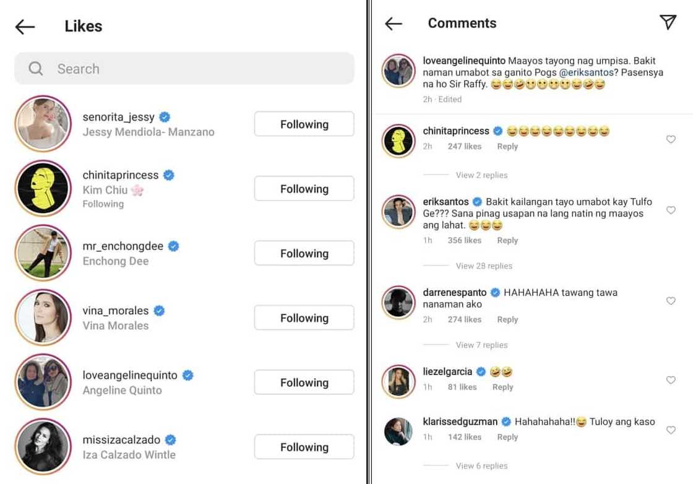The image size is (693, 484).
Task: Open the direct share paper plane icon
Action: point(667,22)
